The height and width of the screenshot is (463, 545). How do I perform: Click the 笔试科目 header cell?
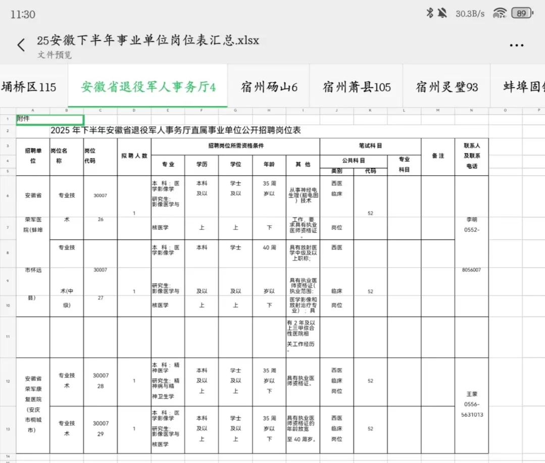tap(371, 146)
